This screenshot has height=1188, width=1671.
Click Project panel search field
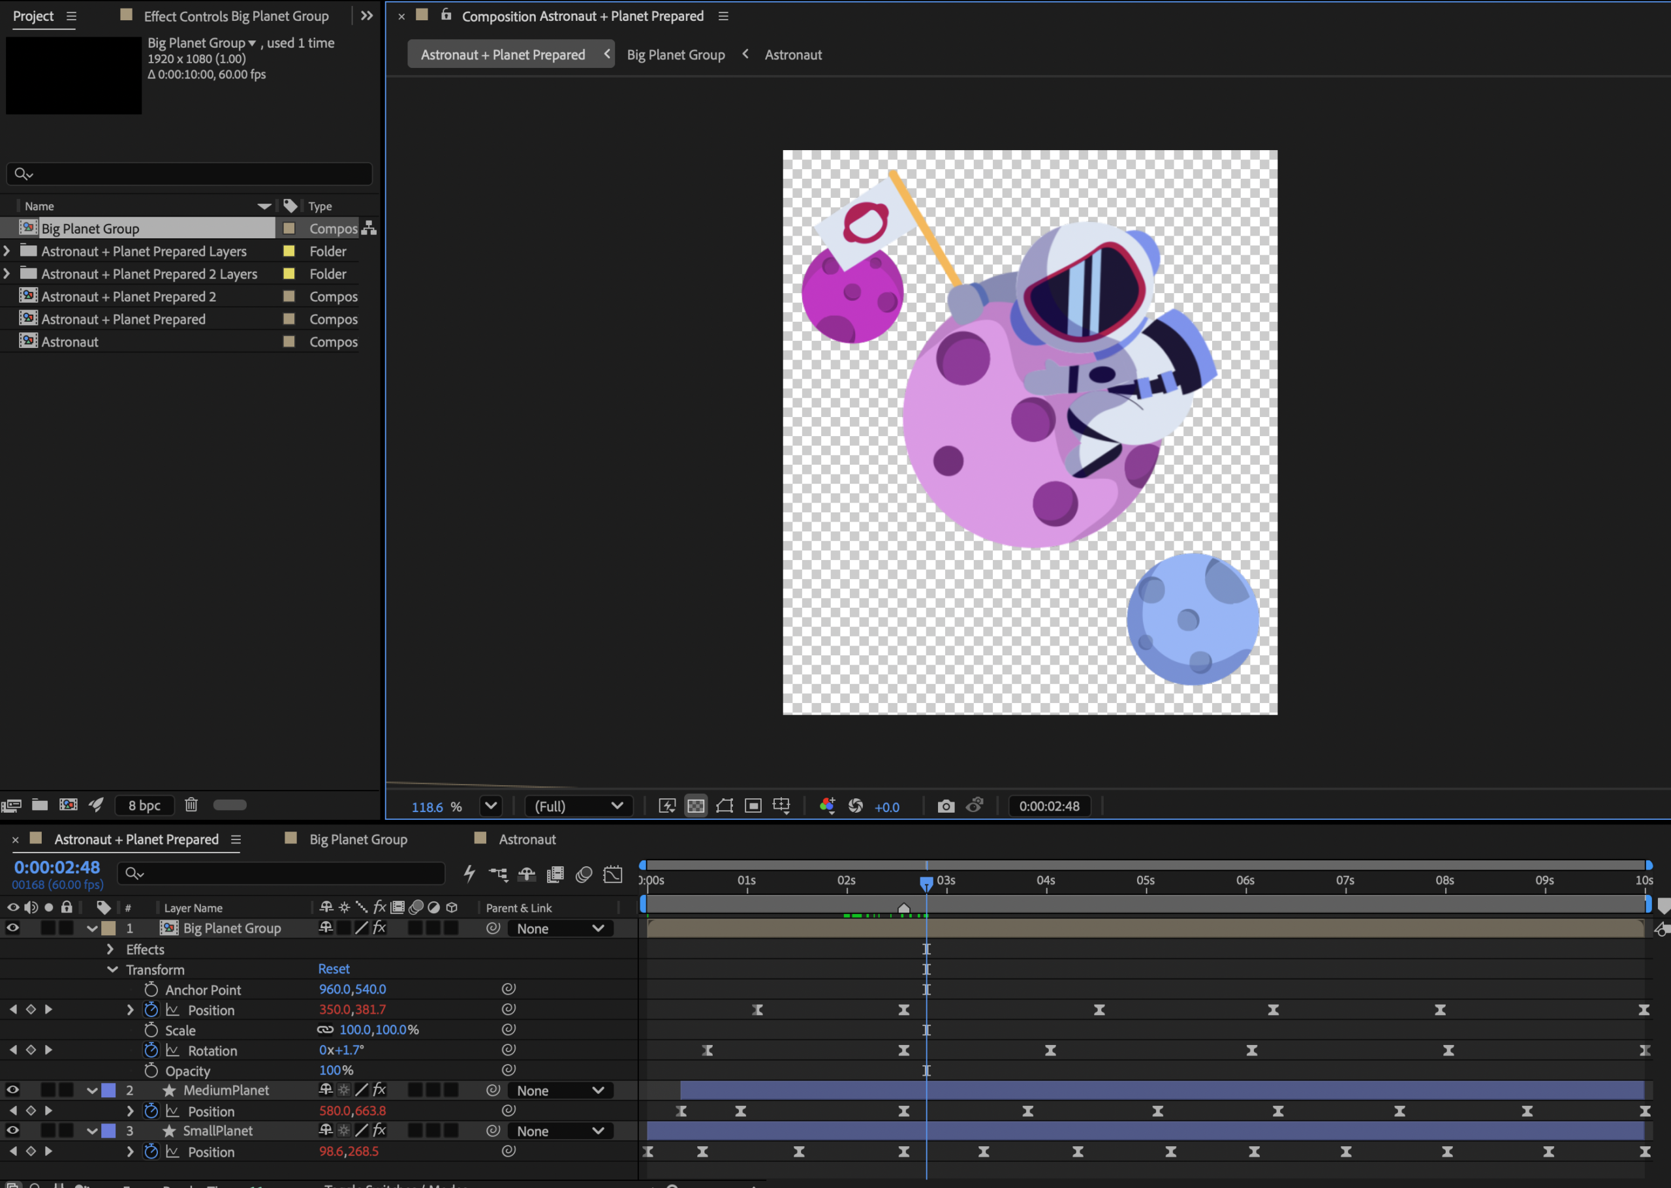189,174
